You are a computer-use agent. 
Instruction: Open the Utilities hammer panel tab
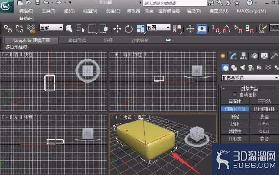(275, 56)
